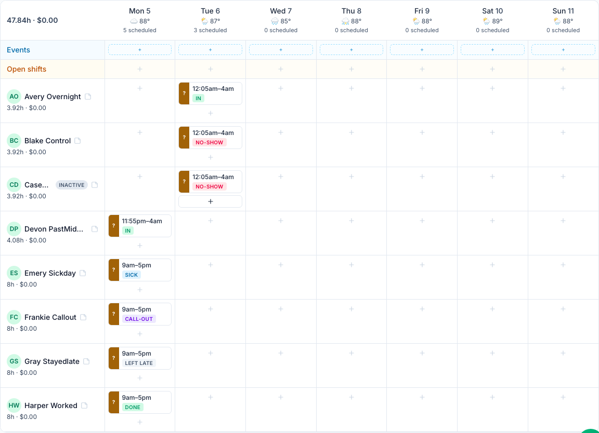Open Harper Worked's note icon
This screenshot has height=433, width=599.
(x=84, y=405)
